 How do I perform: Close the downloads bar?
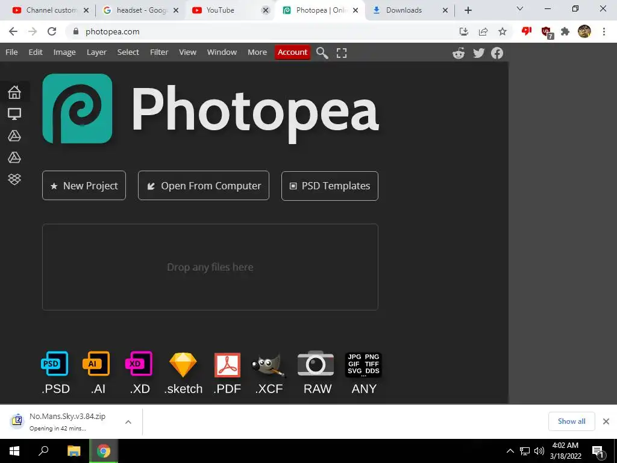606,421
